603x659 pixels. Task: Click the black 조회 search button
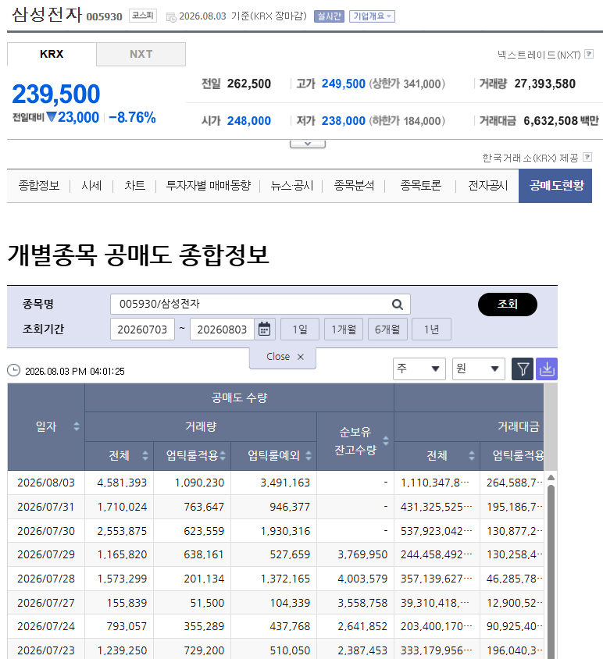(508, 305)
